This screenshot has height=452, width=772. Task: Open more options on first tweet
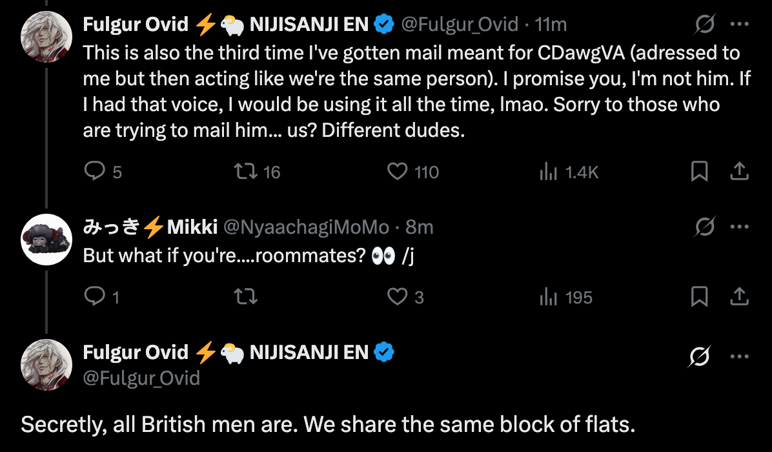(x=739, y=25)
